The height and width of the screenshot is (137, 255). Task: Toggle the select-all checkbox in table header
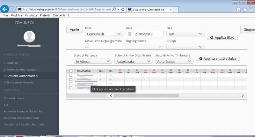click(x=71, y=71)
